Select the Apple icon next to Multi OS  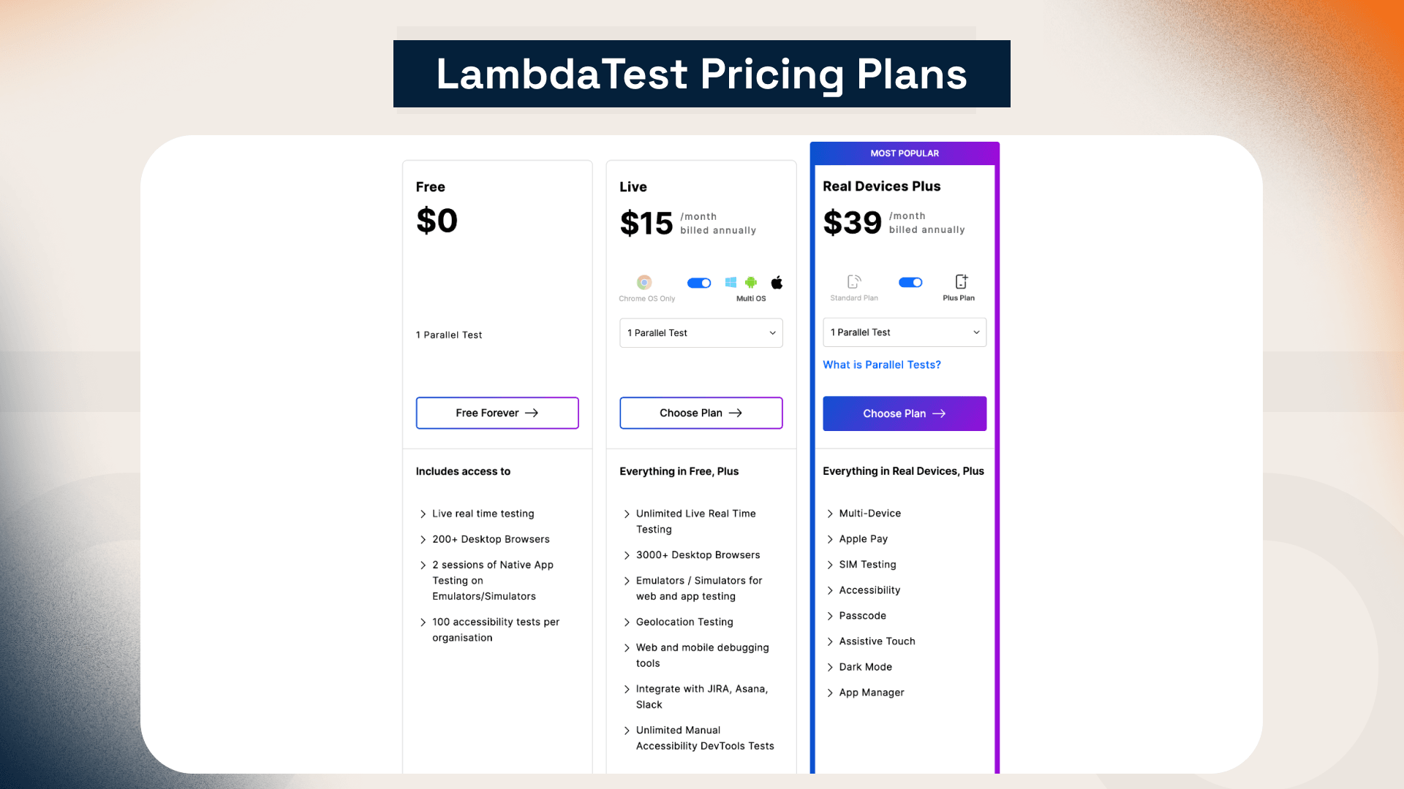pos(777,282)
